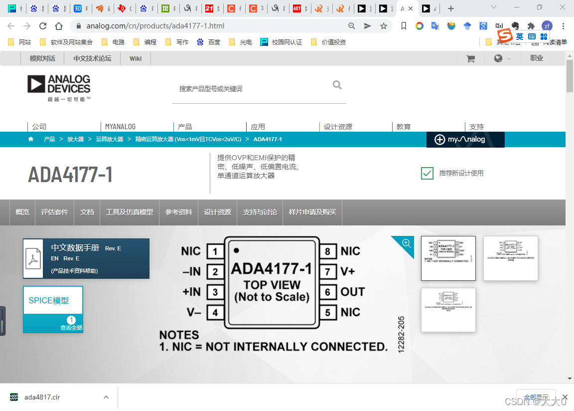Image resolution: width=574 pixels, height=411 pixels.
Task: Select the 参考资料 tab
Action: 179,212
